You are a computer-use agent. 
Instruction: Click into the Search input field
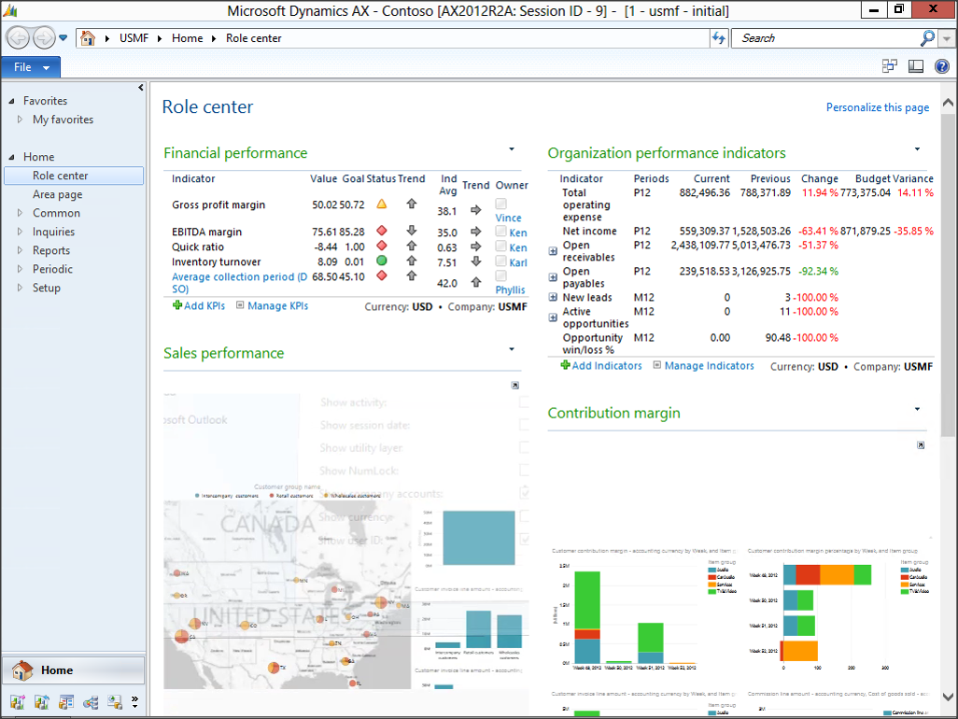(822, 38)
